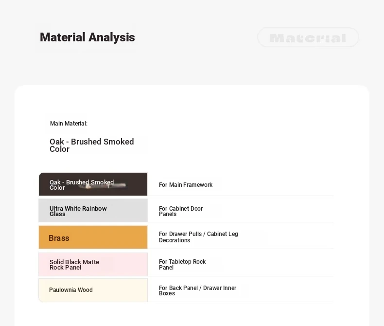Viewport: 384px width, 326px height.
Task: Click the 'Brass' text label
Action: tap(59, 238)
